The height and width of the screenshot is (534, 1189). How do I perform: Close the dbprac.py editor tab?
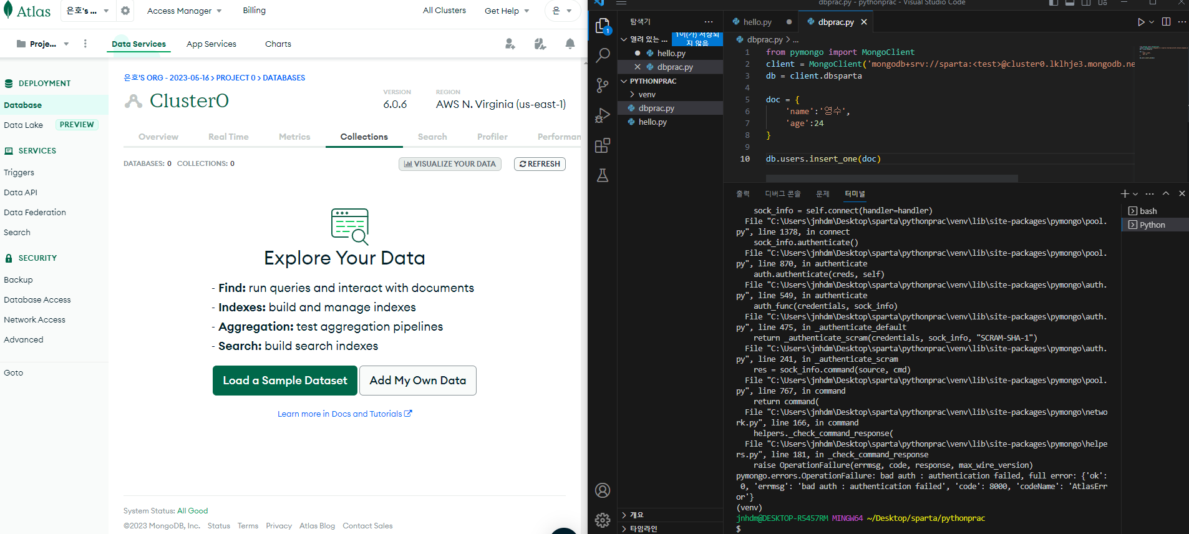pos(864,22)
